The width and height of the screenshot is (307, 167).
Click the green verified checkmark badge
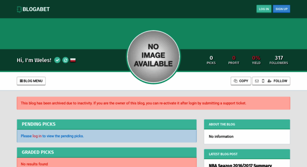(57, 60)
